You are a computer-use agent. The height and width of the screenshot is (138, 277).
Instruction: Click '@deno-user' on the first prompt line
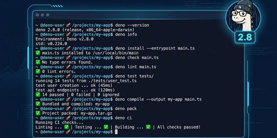pyautogui.click(x=52, y=25)
